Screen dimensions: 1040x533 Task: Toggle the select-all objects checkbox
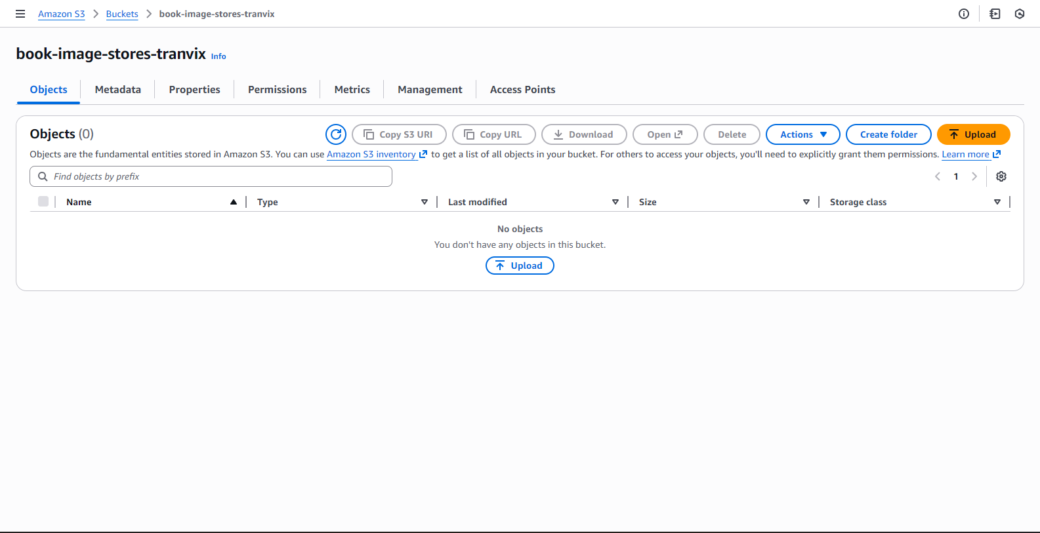(x=43, y=201)
